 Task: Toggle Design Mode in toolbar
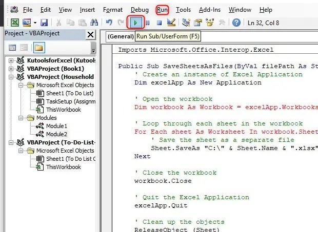[171, 23]
